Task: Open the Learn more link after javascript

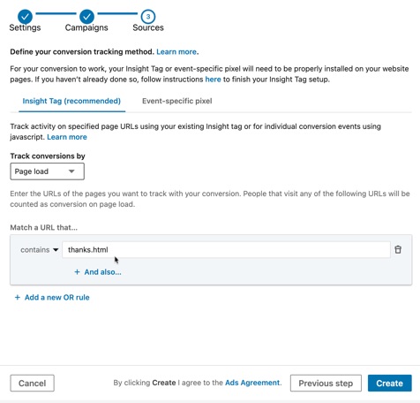Action: [67, 137]
